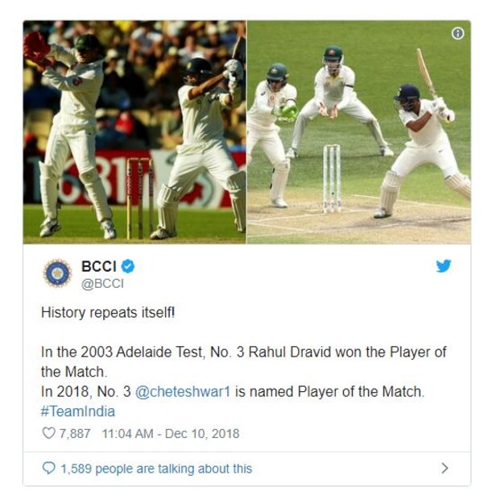Screen dimensions: 484x500
Task: Open the 2018 Pujara batting photo on the right
Action: point(359,132)
